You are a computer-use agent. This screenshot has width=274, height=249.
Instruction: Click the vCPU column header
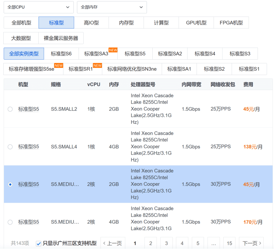94,84
